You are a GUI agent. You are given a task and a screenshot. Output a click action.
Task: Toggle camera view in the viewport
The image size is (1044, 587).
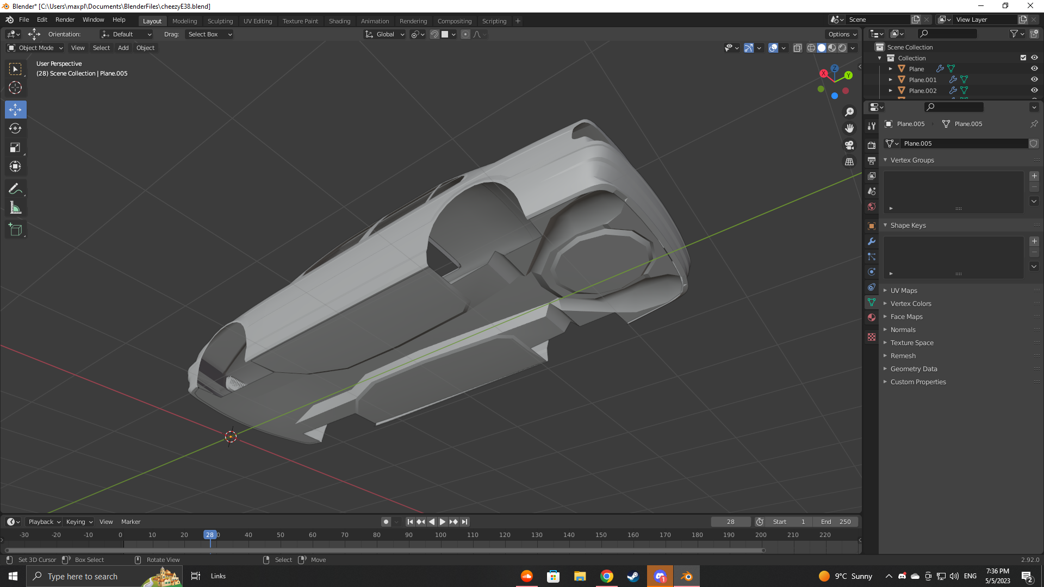pyautogui.click(x=849, y=145)
